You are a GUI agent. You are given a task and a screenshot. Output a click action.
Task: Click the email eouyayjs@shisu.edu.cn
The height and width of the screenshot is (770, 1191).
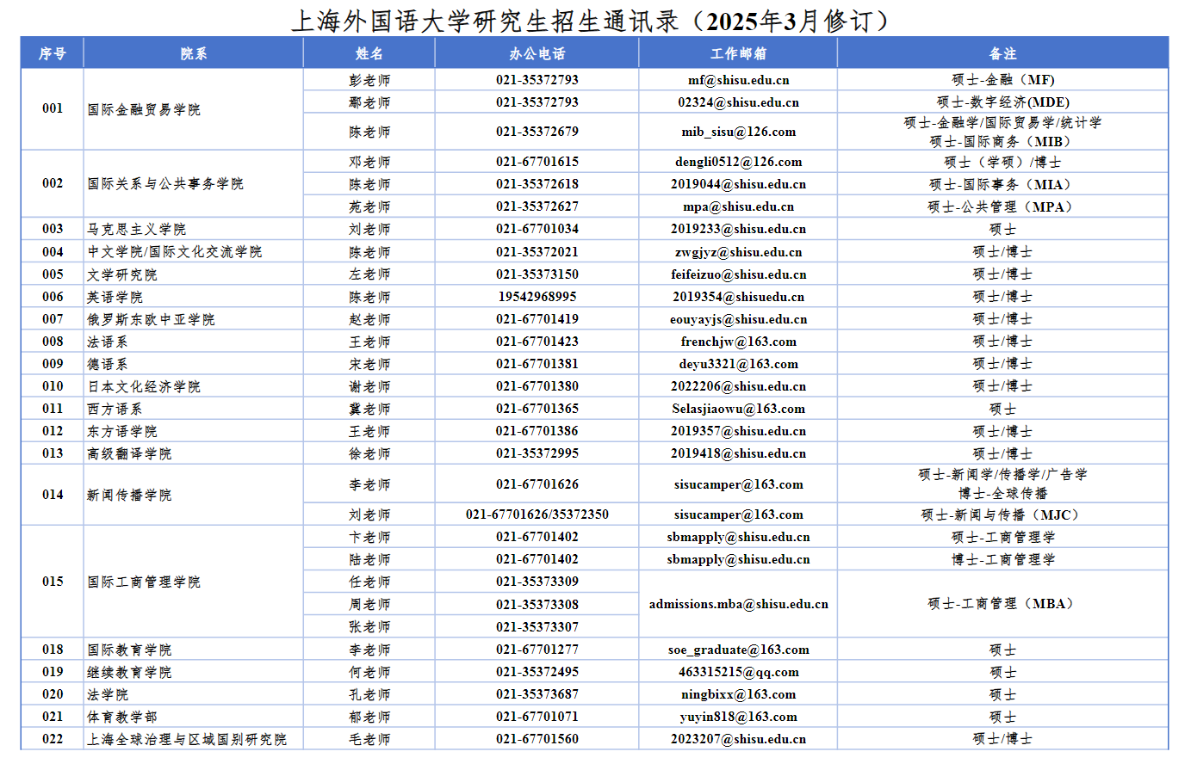click(738, 319)
